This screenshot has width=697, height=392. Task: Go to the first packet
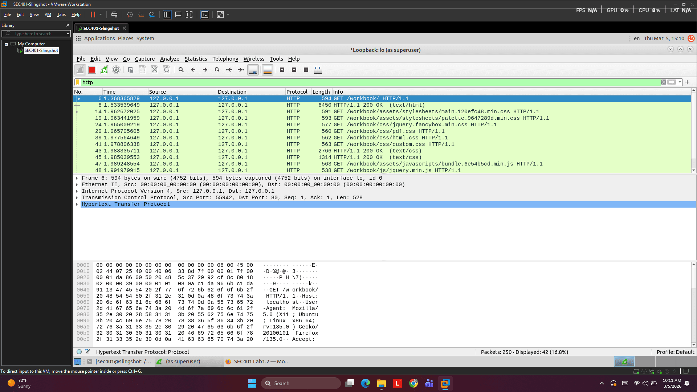[x=229, y=70]
